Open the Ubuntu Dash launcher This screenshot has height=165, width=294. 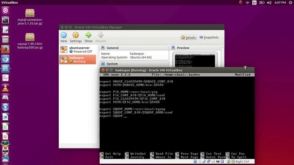(x=5, y=11)
